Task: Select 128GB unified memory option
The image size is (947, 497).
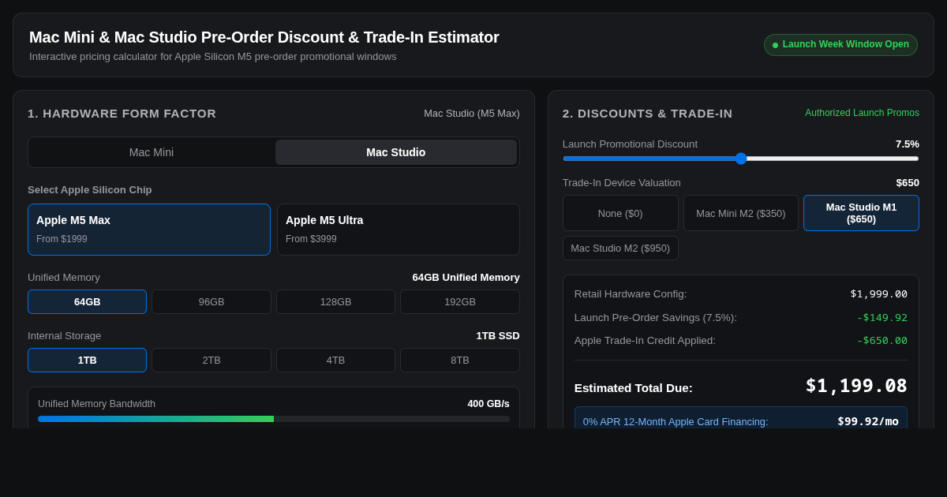Action: point(336,301)
